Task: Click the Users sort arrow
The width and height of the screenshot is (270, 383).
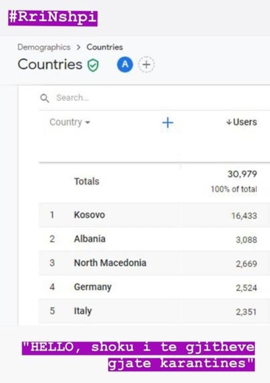Action: tap(229, 122)
